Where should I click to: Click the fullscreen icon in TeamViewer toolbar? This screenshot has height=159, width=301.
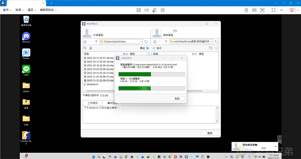273,10
